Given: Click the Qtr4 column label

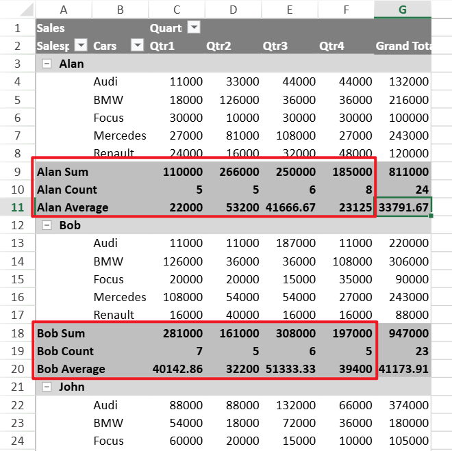Looking at the screenshot, I should [x=331, y=46].
